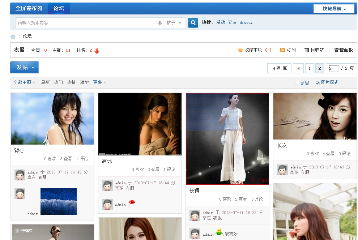The image size is (358, 240).
Task: Expand the 全部主题 dropdown
Action: pyautogui.click(x=22, y=82)
